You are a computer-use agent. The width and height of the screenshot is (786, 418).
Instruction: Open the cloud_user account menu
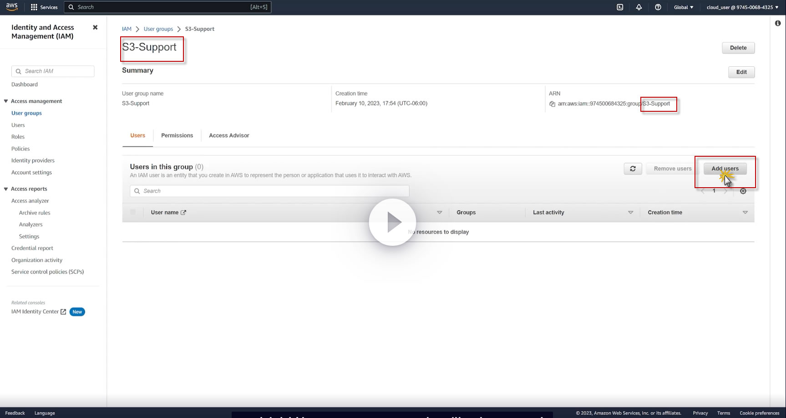click(x=742, y=7)
